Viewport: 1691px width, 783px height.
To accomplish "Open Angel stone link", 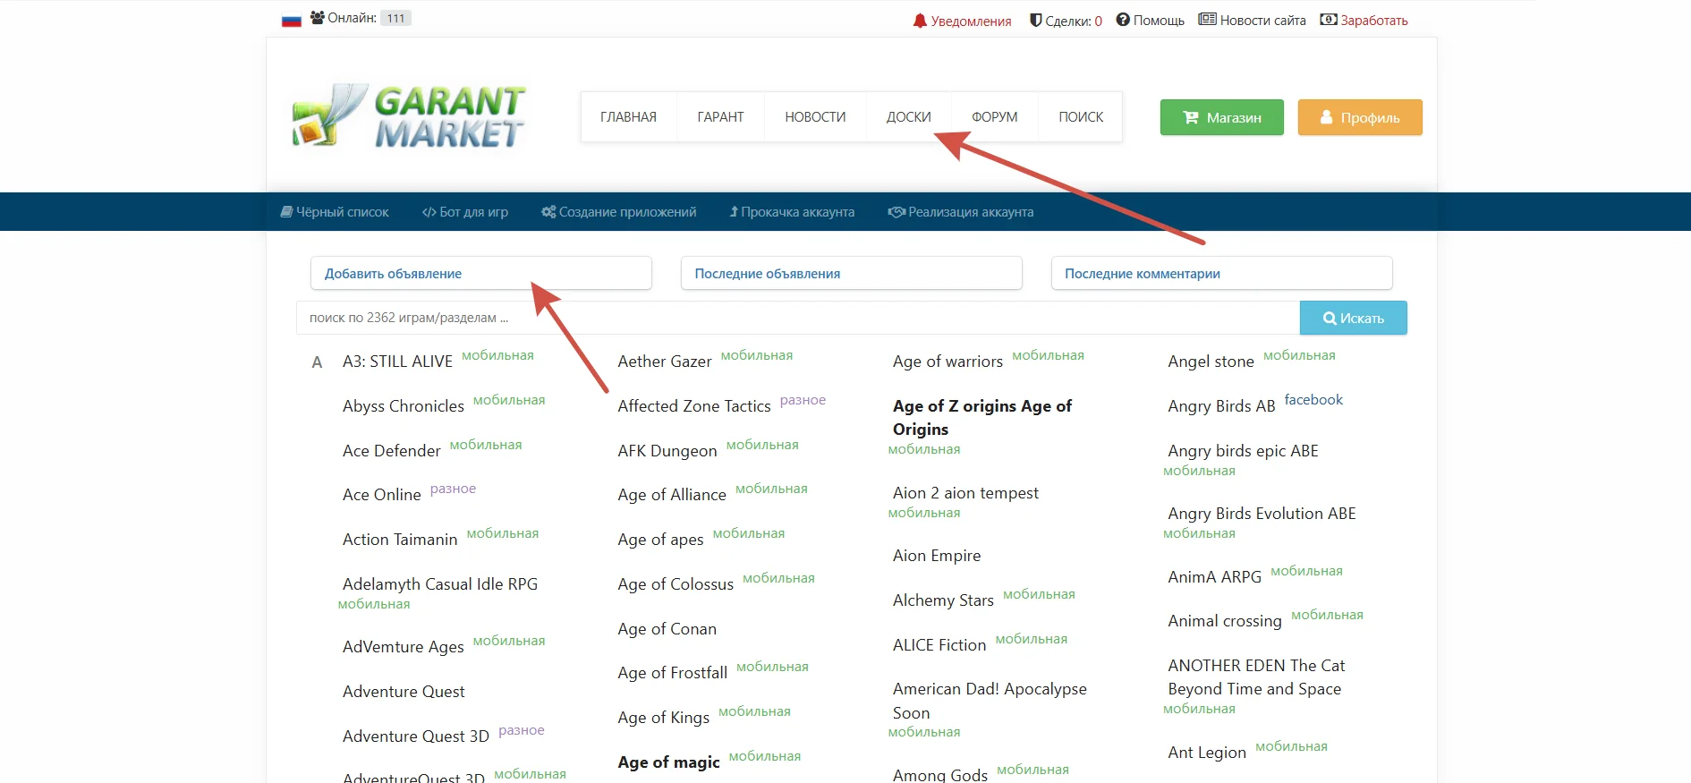I will [1211, 362].
